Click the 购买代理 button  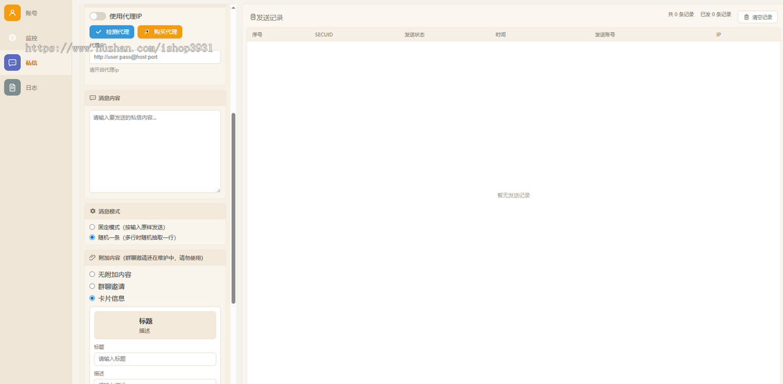[160, 31]
